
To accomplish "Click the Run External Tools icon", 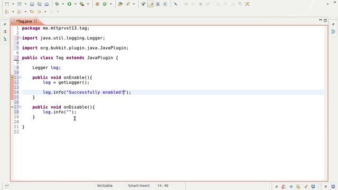I will click(82, 4).
